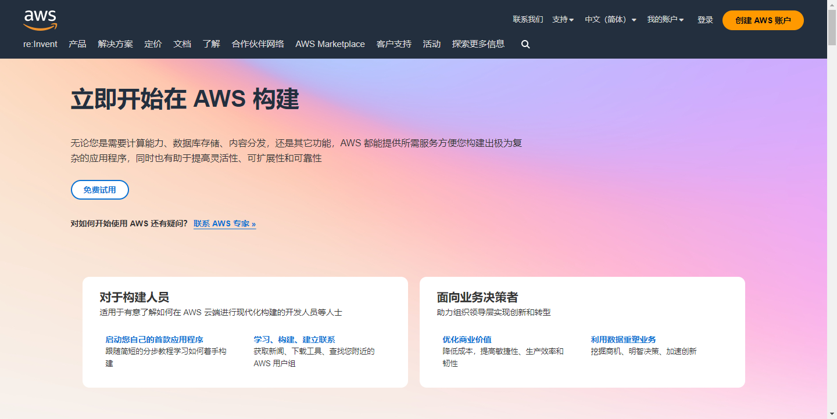
Task: Click the 对于构建人员 card heading
Action: [134, 298]
